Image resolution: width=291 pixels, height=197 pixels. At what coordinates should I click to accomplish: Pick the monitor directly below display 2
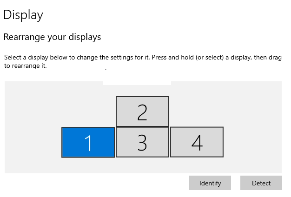coord(142,142)
